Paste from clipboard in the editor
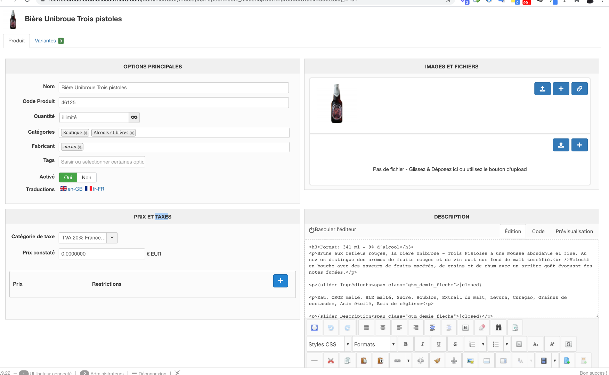Viewport: 609px width, 375px height. click(x=364, y=361)
